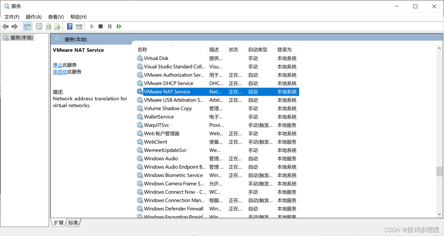Open Help via the question mark icon

click(x=70, y=26)
